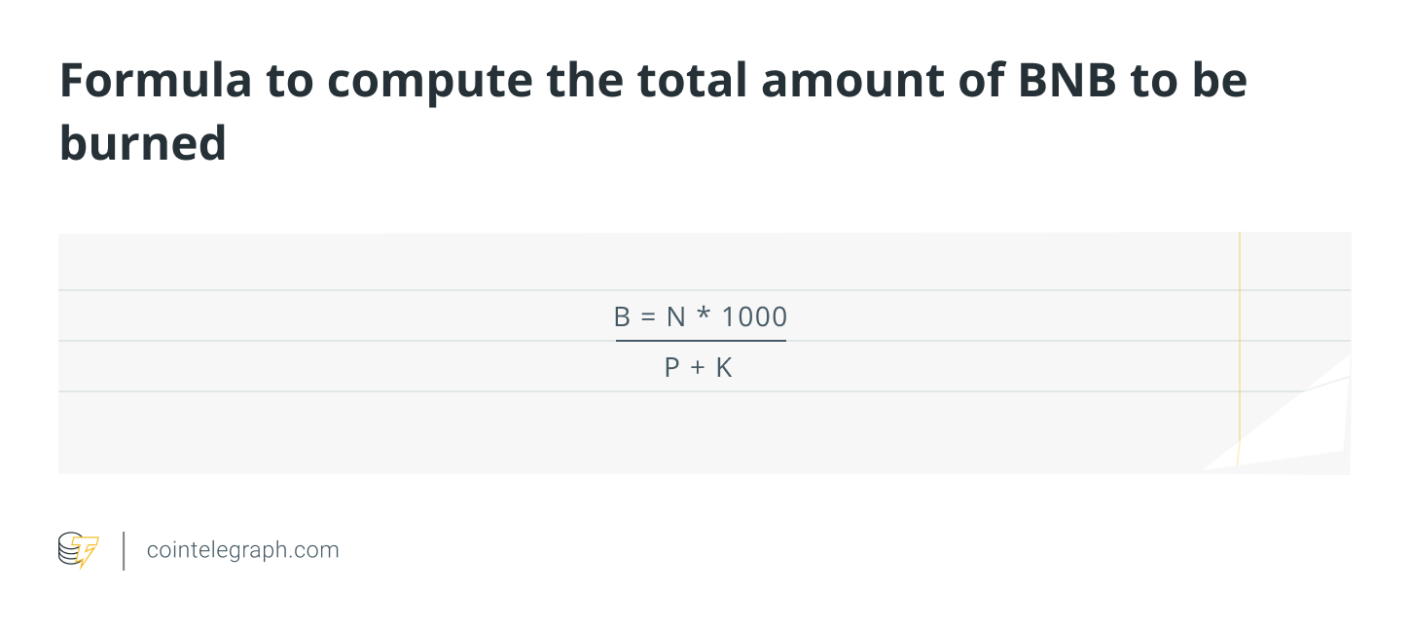Image resolution: width=1411 pixels, height=629 pixels.
Task: Click the word "burned" in the heading
Action: click(143, 142)
